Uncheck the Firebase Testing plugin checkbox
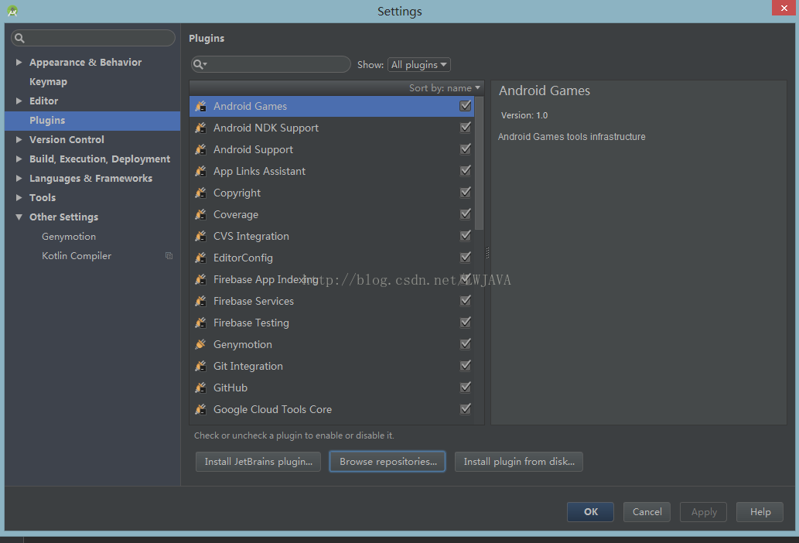This screenshot has height=543, width=799. pyautogui.click(x=465, y=322)
